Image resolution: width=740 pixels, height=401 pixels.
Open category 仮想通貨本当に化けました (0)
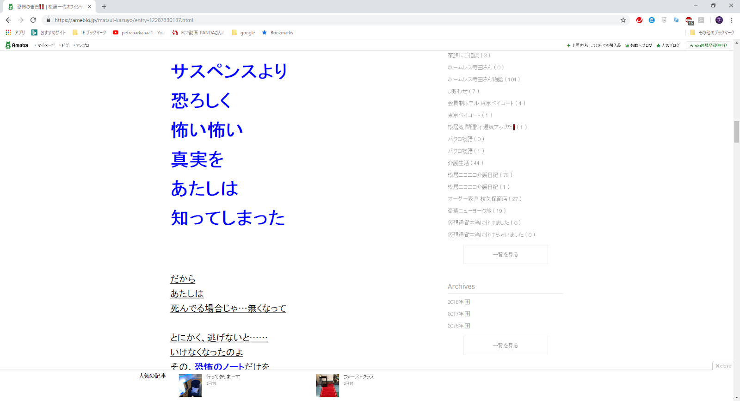pyautogui.click(x=484, y=223)
